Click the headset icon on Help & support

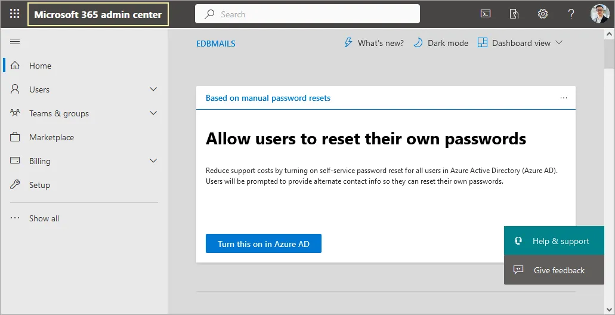(518, 241)
